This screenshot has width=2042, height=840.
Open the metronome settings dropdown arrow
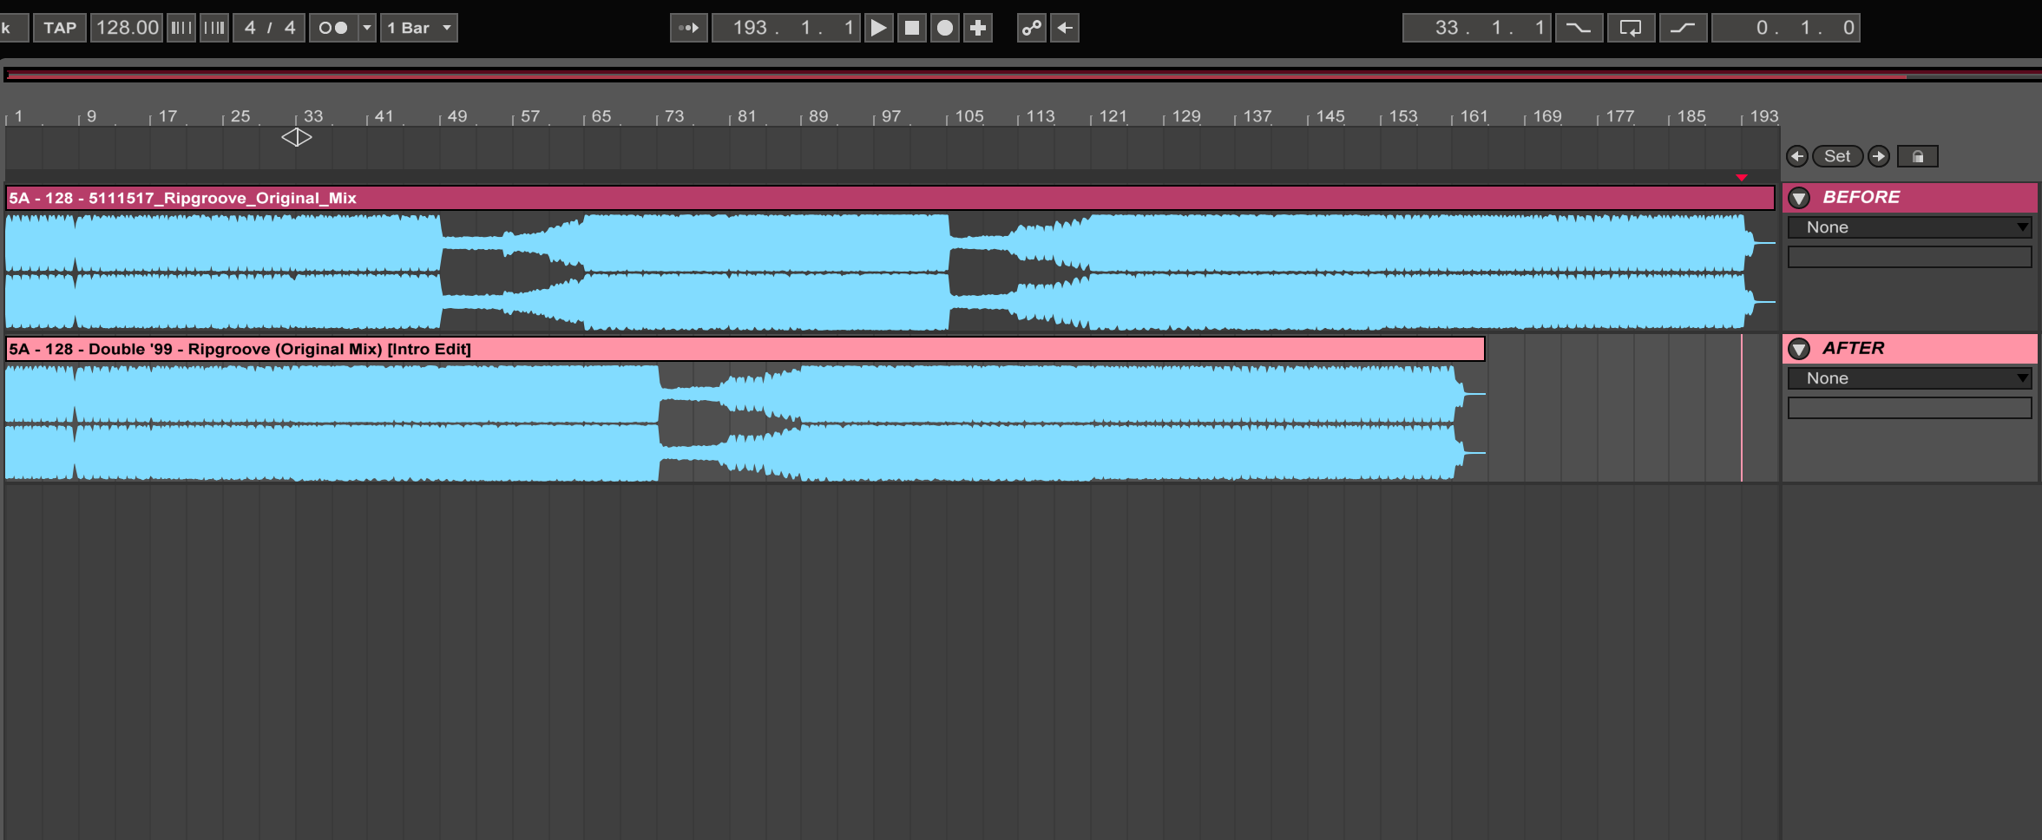(x=367, y=28)
